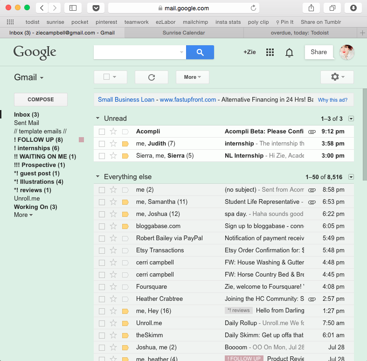Show all tabs overview icon

332,8
